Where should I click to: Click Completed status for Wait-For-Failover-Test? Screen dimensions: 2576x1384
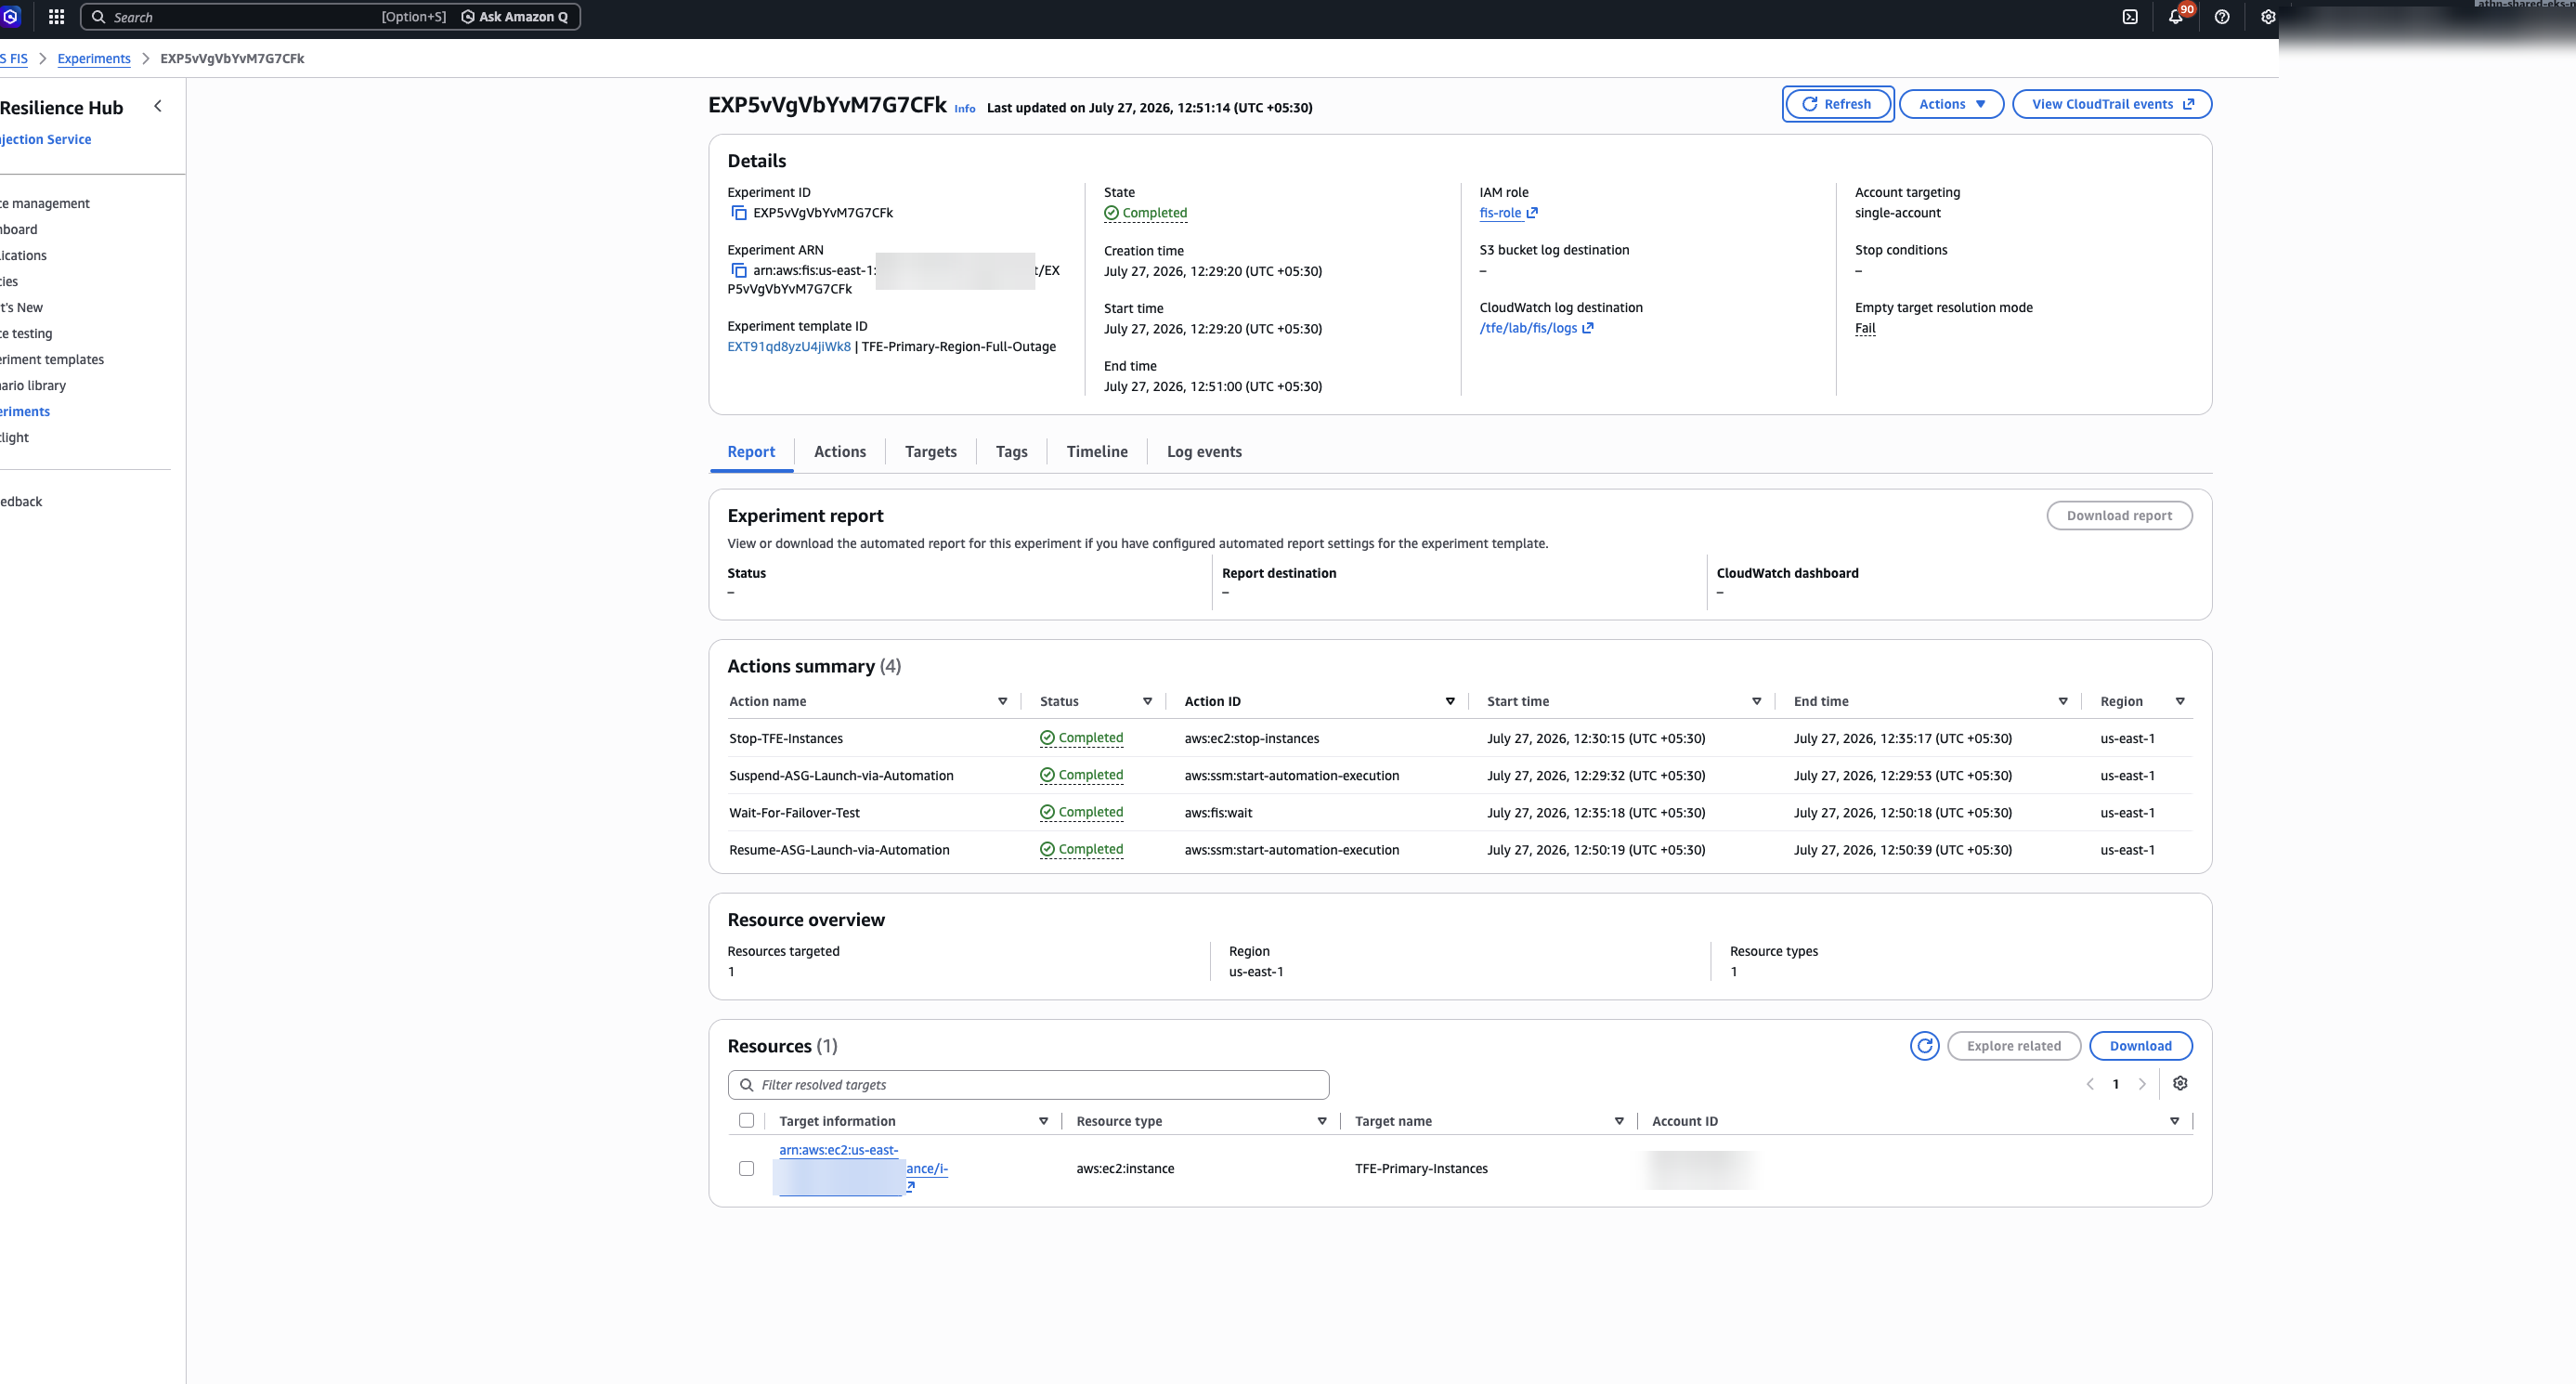tap(1081, 812)
